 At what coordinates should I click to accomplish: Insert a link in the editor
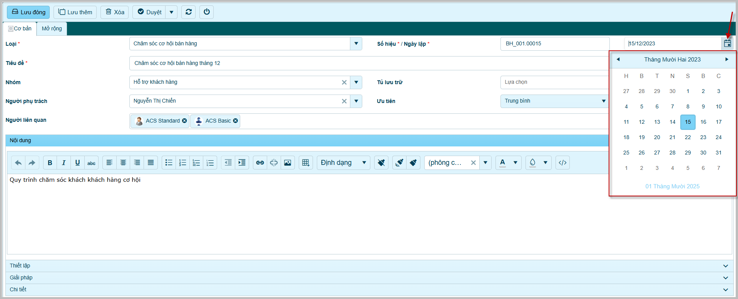pos(260,163)
